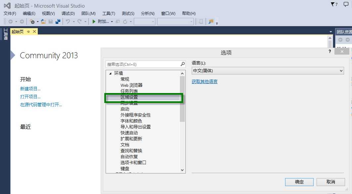Select 字体和颜色 in the options tree
The height and width of the screenshot is (194, 352).
(x=131, y=121)
